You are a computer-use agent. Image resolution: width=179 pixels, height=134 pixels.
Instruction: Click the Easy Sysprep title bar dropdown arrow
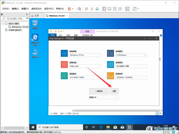click(x=145, y=38)
